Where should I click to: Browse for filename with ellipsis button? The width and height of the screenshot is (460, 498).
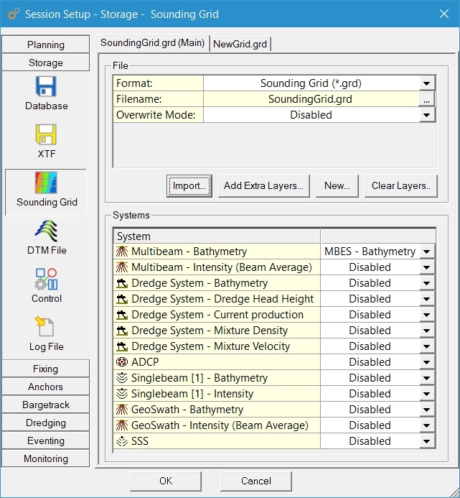click(x=427, y=100)
